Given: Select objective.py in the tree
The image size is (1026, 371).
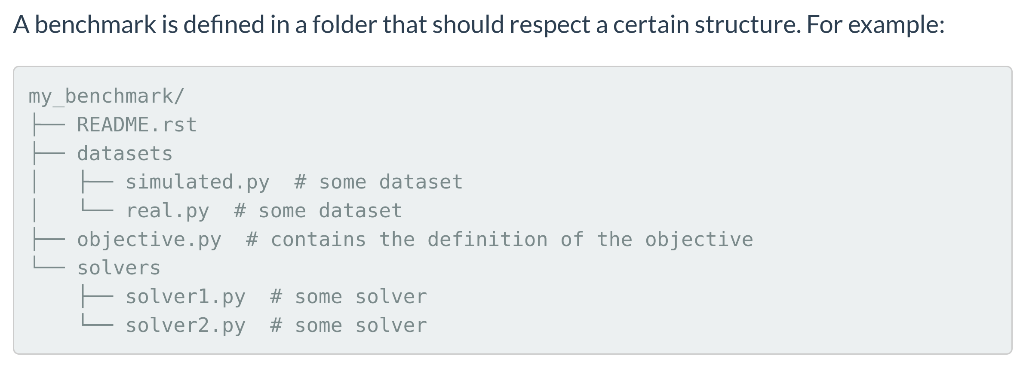Looking at the screenshot, I should tap(149, 240).
